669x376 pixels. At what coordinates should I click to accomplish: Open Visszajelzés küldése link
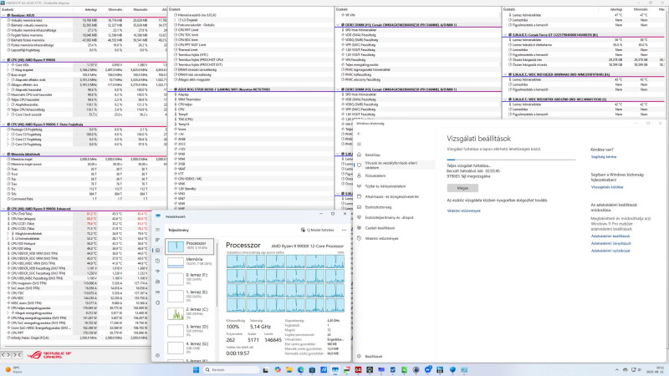pyautogui.click(x=607, y=187)
